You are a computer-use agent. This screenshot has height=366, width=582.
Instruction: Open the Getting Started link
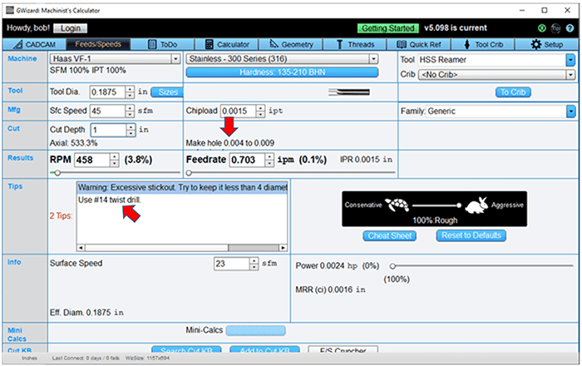[388, 28]
